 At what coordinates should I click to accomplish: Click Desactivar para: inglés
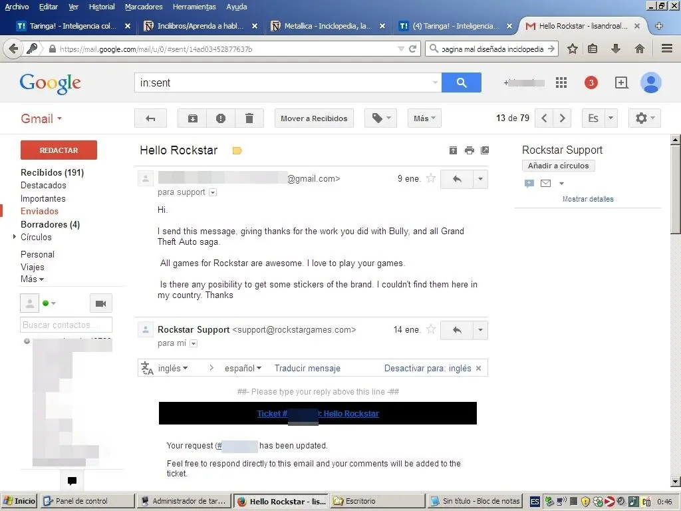[x=428, y=368]
